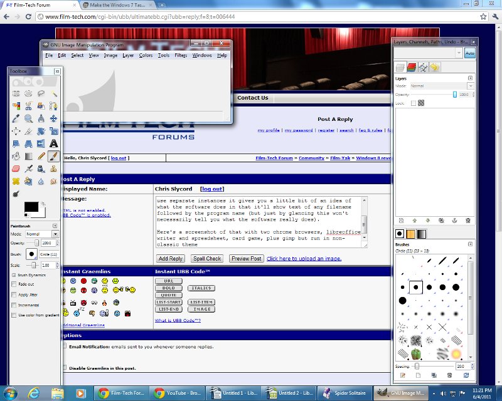Open the Brushes tab configuration menu arrow
This screenshot has height=401, width=502.
pos(470,244)
